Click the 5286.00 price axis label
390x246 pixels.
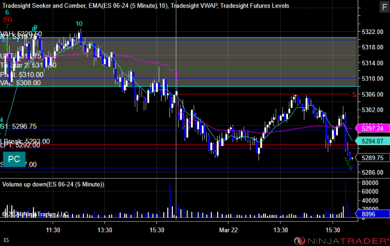tap(372, 172)
